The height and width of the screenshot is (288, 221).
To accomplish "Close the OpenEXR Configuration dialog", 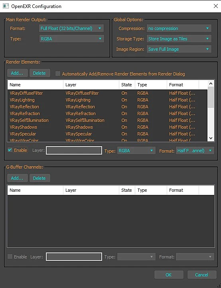I will 216,6.
